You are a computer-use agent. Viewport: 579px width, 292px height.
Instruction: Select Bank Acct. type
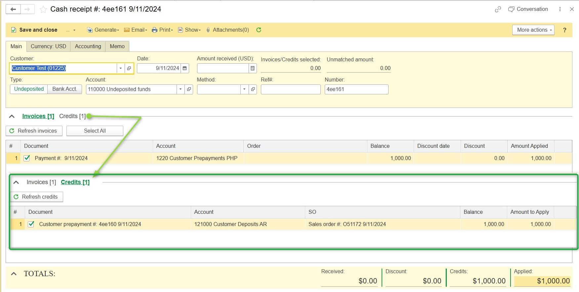(x=65, y=89)
